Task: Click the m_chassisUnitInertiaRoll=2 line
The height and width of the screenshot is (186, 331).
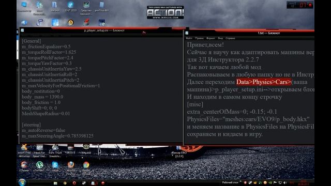Action: pyautogui.click(x=50, y=74)
